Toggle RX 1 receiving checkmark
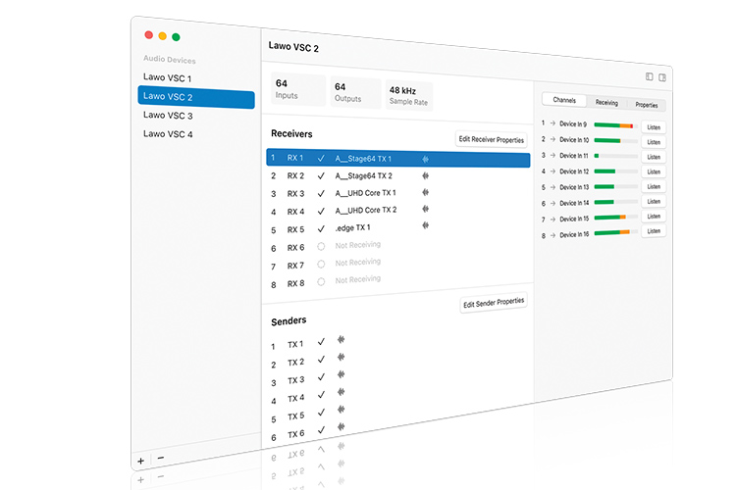Image resolution: width=736 pixels, height=490 pixels. pyautogui.click(x=321, y=159)
